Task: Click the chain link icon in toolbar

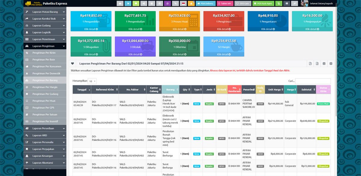Action: [175, 3]
